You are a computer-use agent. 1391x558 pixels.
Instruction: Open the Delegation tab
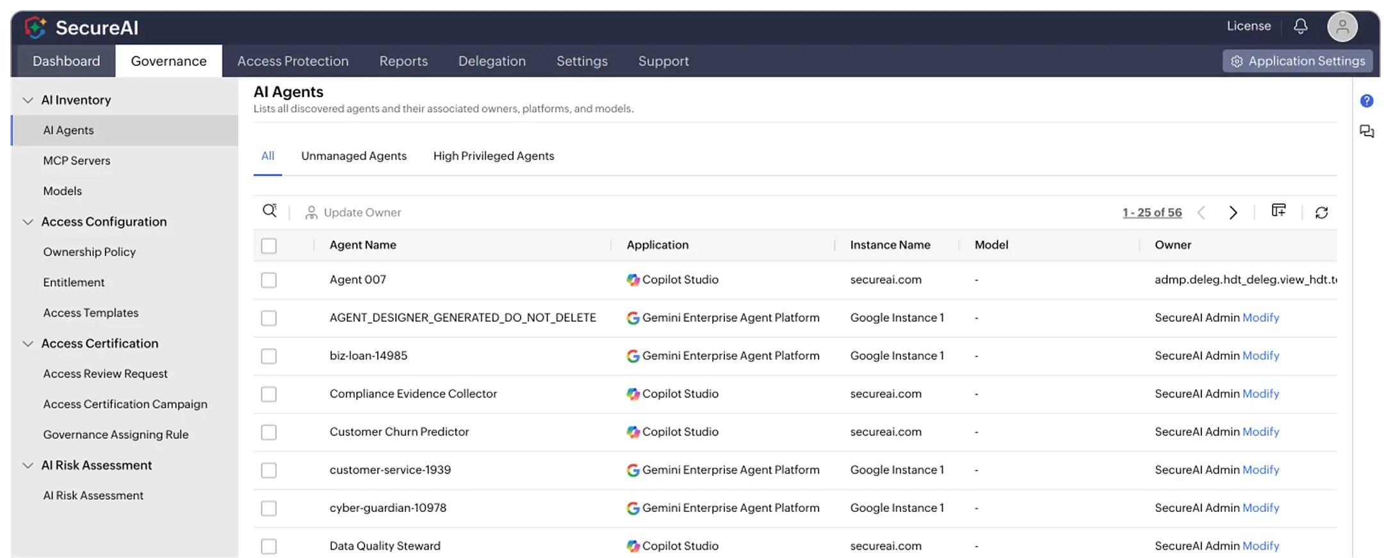(x=492, y=61)
